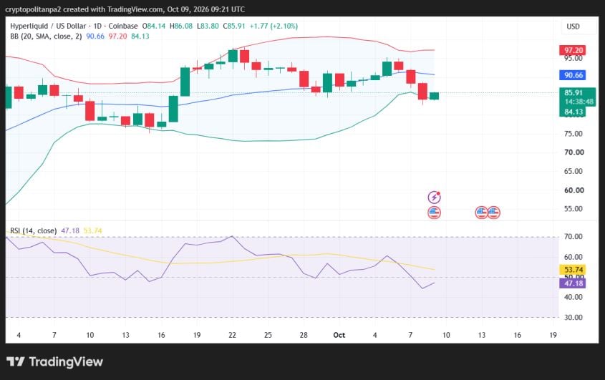605x380 pixels.
Task: Click the 22 label on the date axis
Action: pos(232,335)
